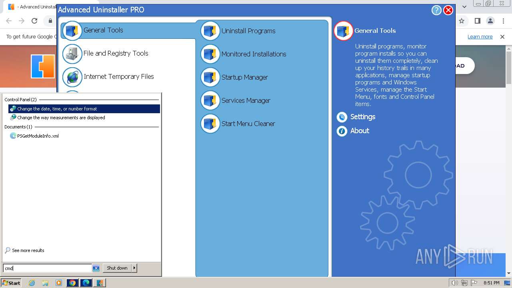Switch to Chrome in the taskbar

[x=72, y=283]
